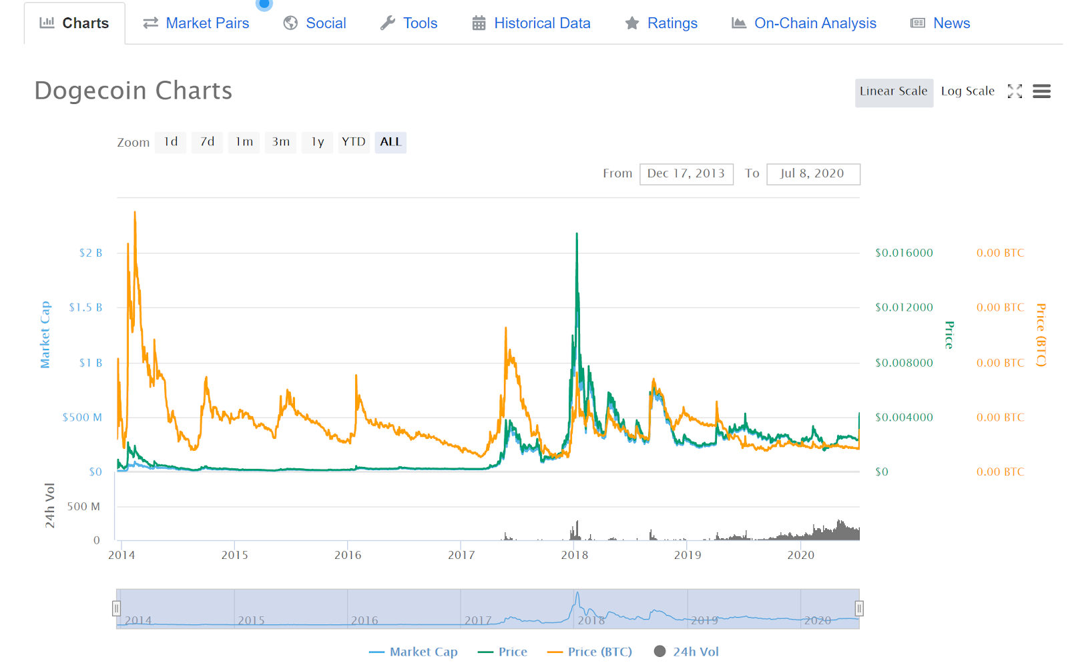1068x663 pixels.
Task: Select Linear Scale
Action: 894,92
